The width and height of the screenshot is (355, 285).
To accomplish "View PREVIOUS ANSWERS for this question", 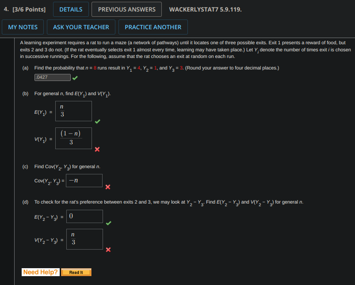I will tap(126, 9).
